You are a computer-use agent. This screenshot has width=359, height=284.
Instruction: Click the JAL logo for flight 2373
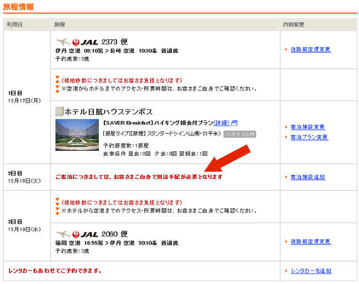pos(77,41)
